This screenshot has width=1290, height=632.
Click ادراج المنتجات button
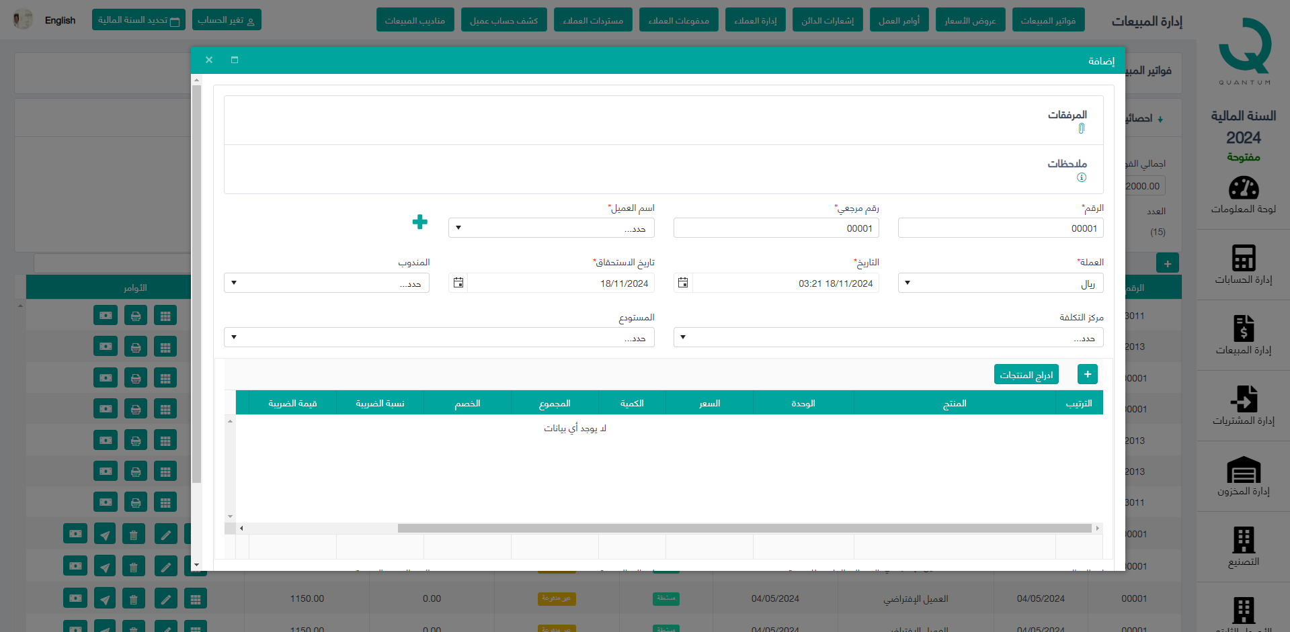1026,375
